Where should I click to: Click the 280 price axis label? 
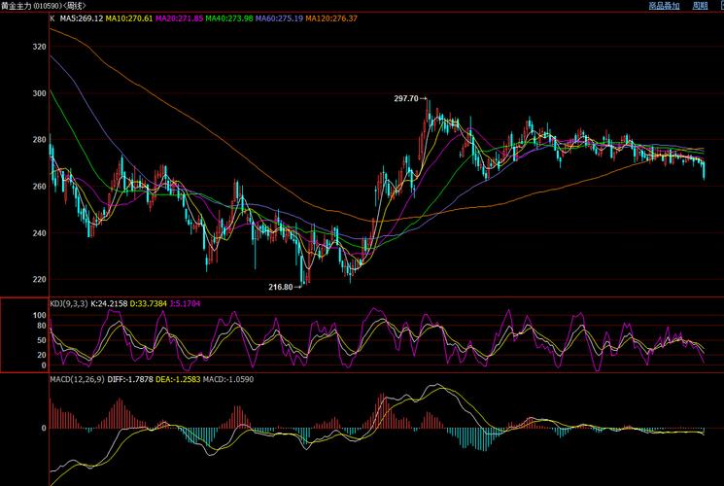(40, 140)
